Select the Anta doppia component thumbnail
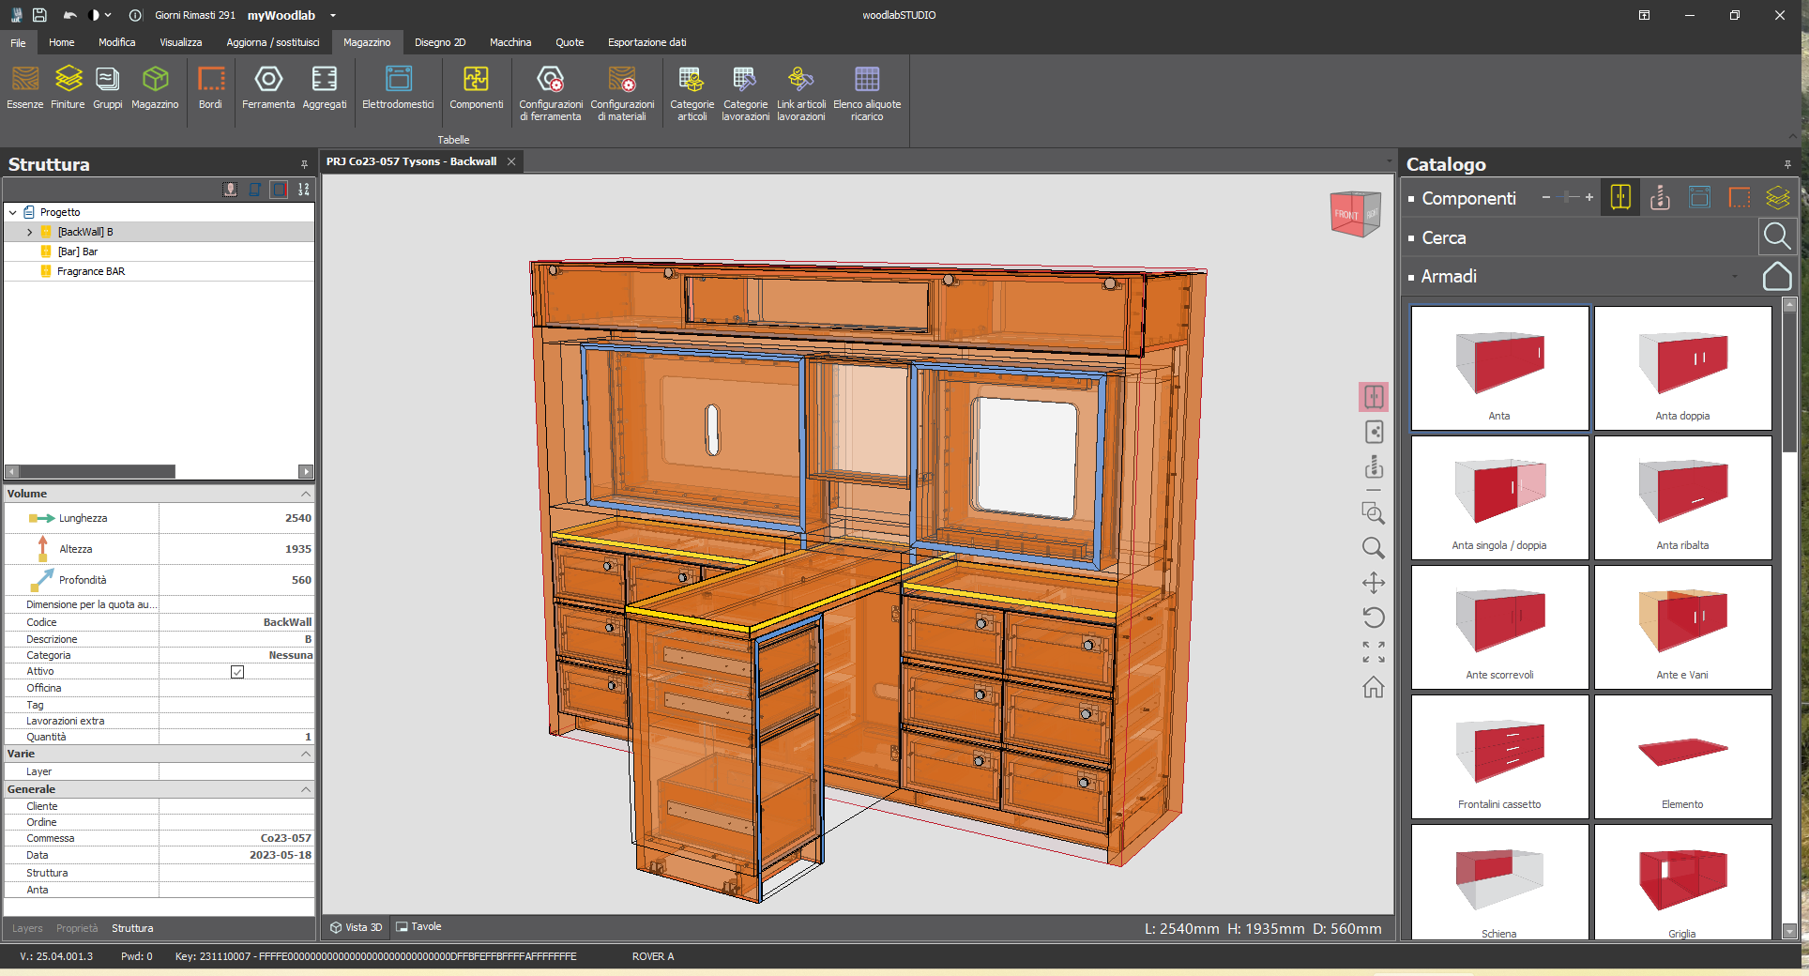 tap(1682, 368)
